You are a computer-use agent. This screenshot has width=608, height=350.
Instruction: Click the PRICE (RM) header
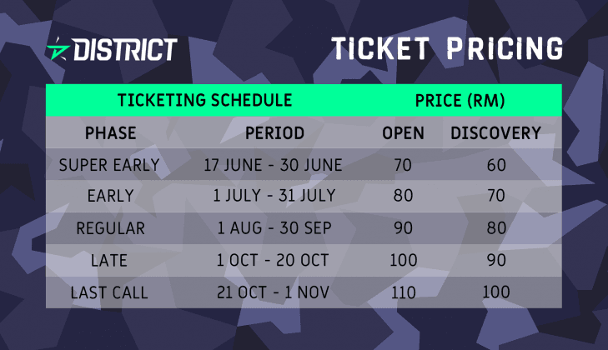pyautogui.click(x=460, y=100)
